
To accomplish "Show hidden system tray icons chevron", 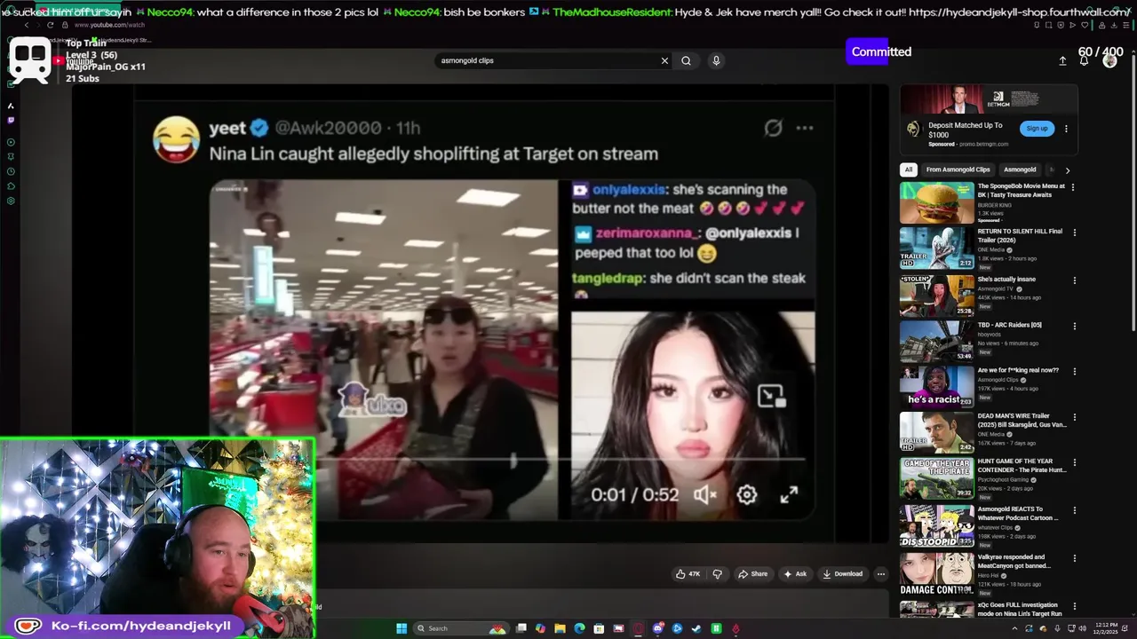I will pos(1014,628).
